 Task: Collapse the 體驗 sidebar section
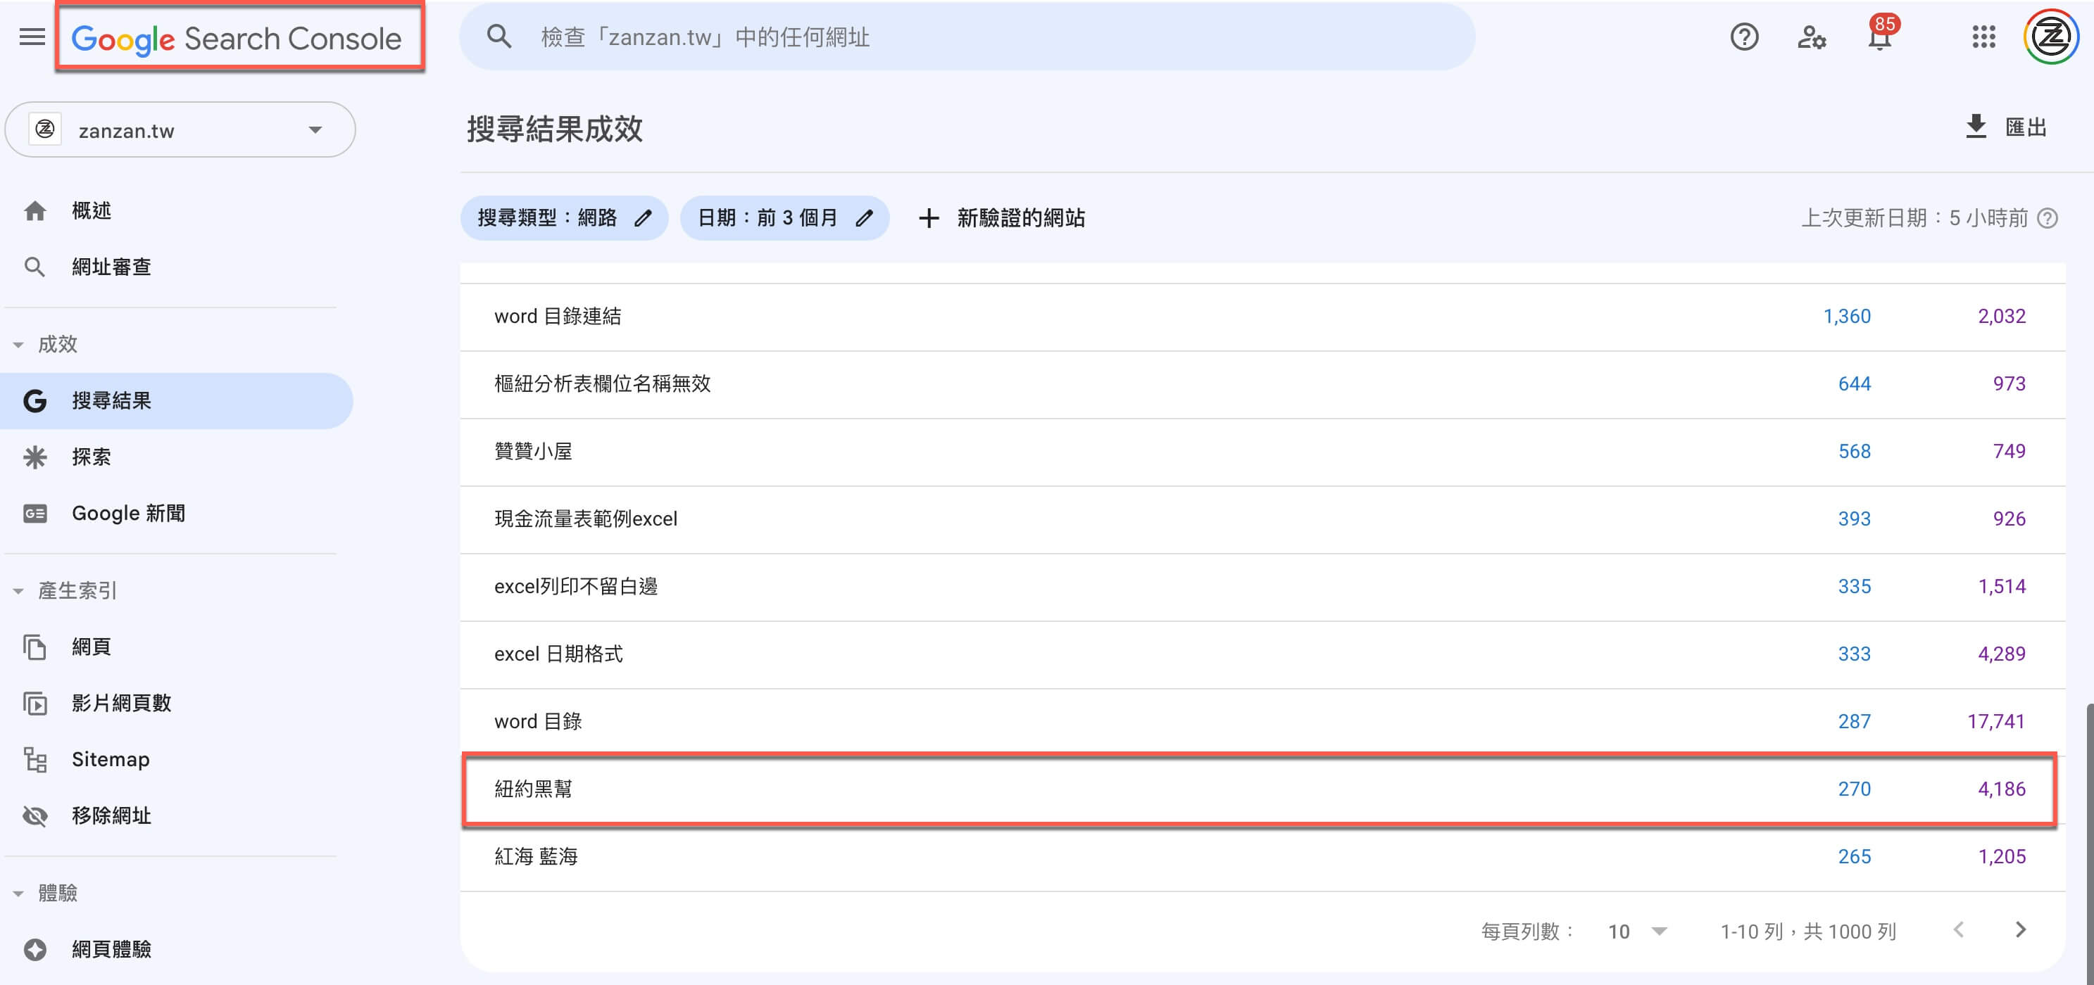[x=18, y=892]
